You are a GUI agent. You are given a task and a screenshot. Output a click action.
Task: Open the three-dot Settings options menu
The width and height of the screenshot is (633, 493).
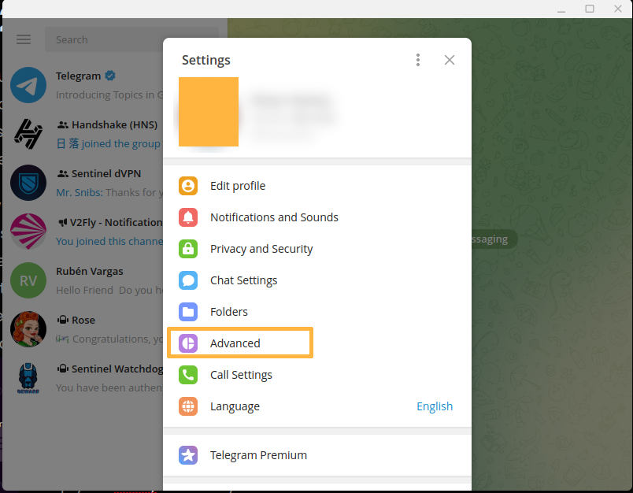point(418,60)
